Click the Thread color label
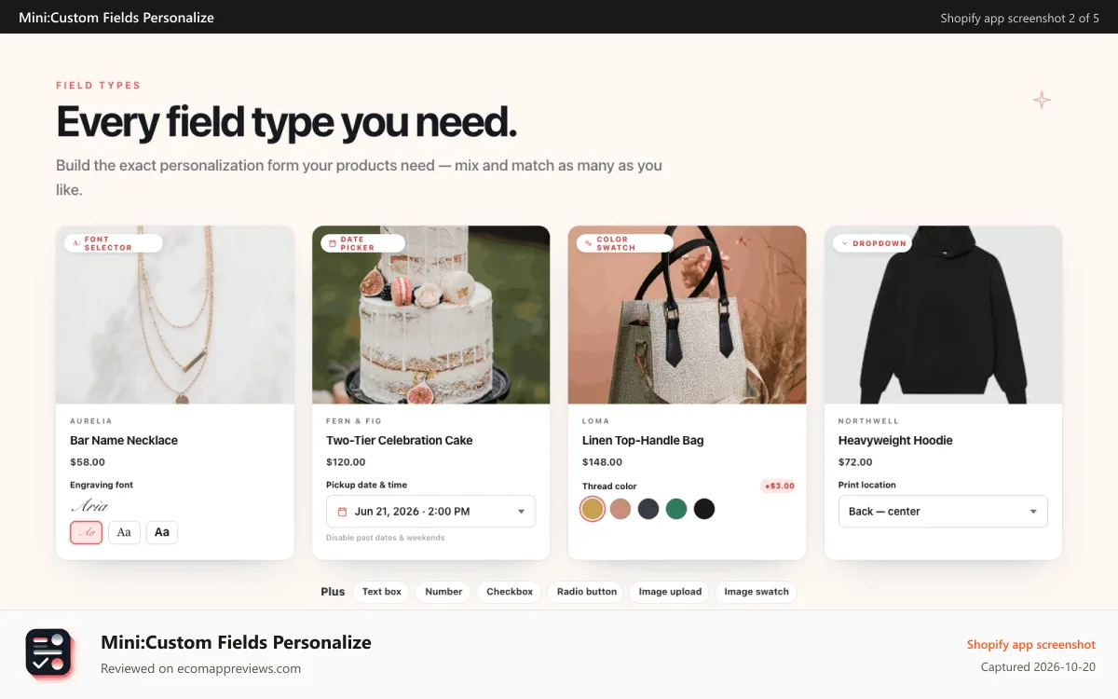 click(x=609, y=487)
